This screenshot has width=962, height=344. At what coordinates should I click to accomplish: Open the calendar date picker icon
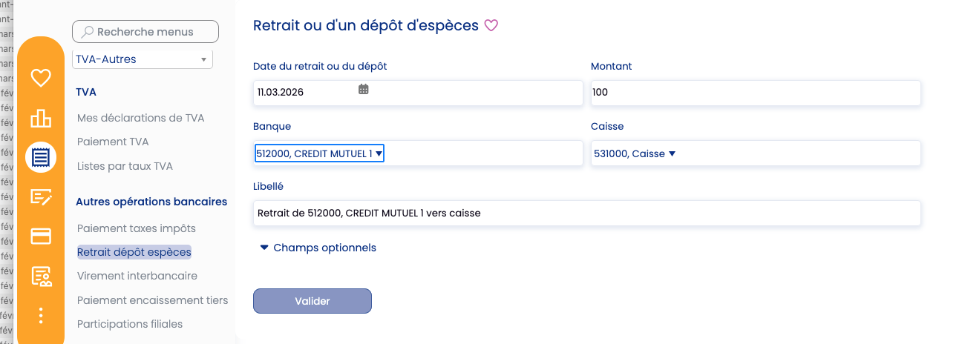(364, 90)
